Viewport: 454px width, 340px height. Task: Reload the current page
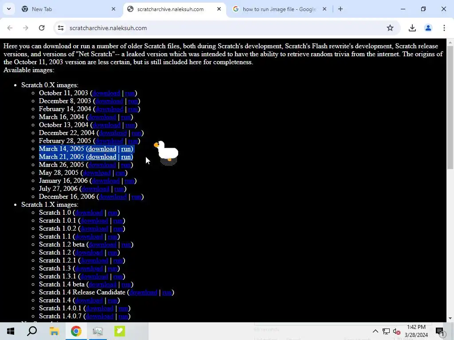coord(42,28)
